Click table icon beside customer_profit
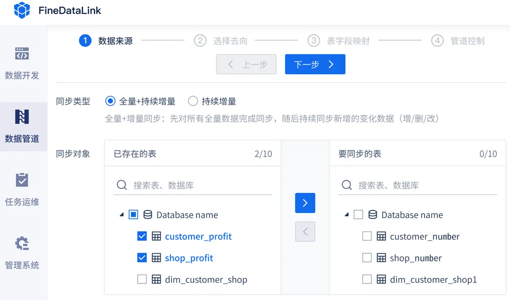 coord(157,236)
